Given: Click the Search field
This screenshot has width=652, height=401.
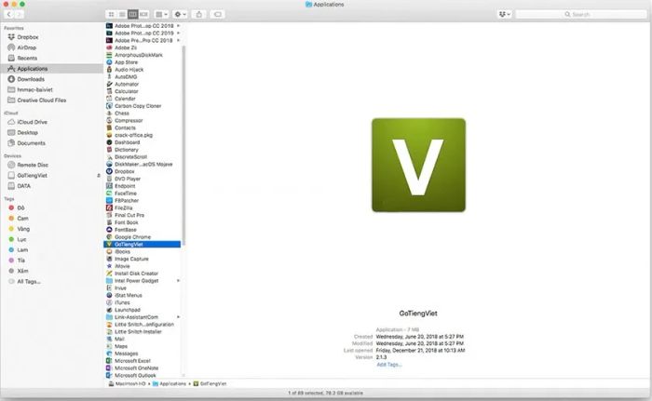Looking at the screenshot, I should point(581,14).
